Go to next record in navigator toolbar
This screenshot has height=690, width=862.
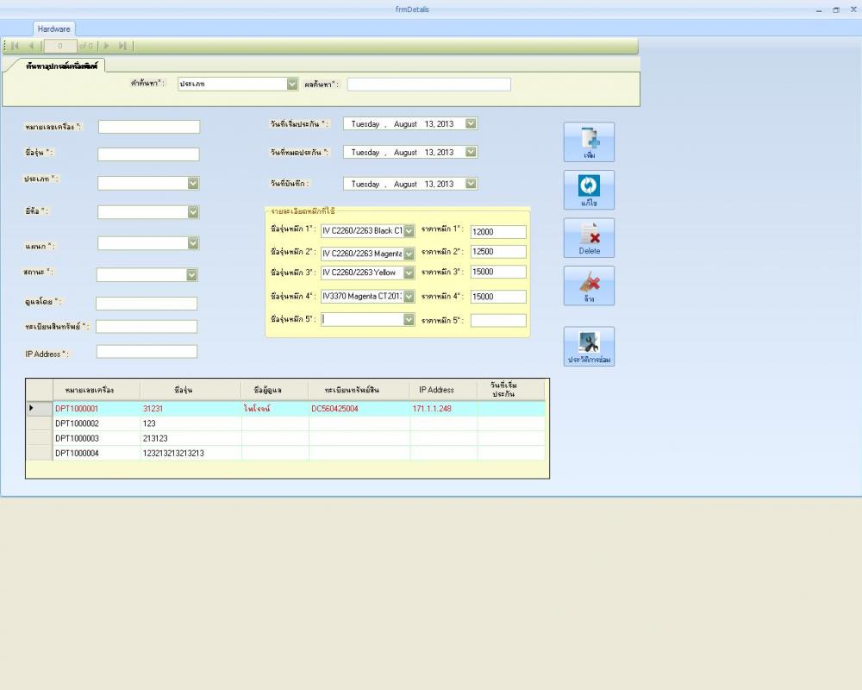(107, 46)
